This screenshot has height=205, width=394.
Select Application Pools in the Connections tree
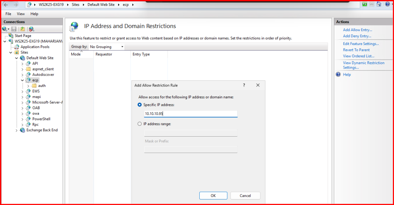35,47
